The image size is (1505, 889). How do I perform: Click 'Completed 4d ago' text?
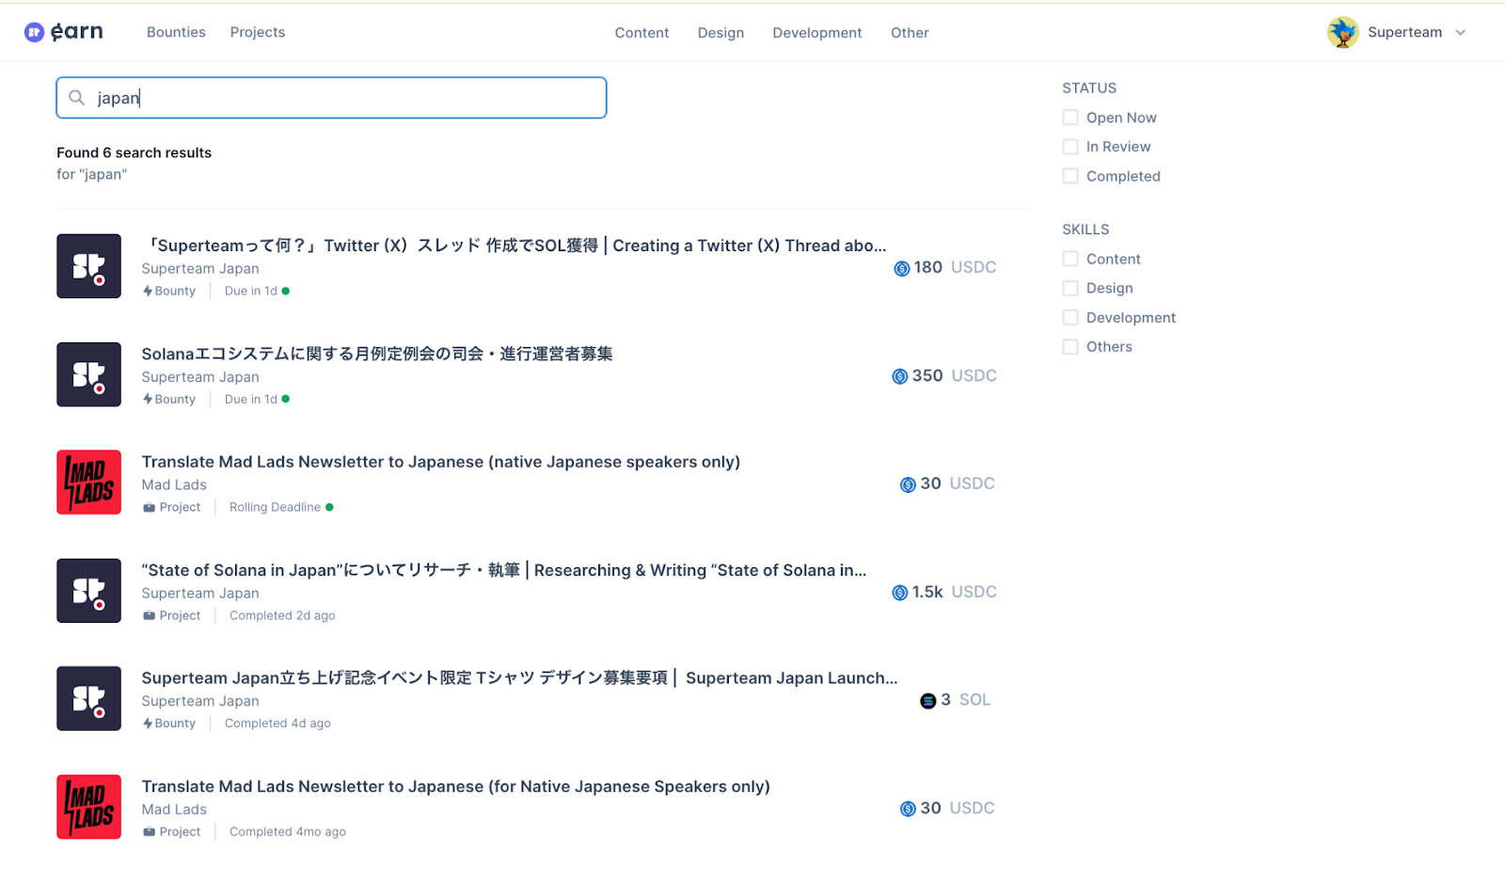pyautogui.click(x=277, y=723)
